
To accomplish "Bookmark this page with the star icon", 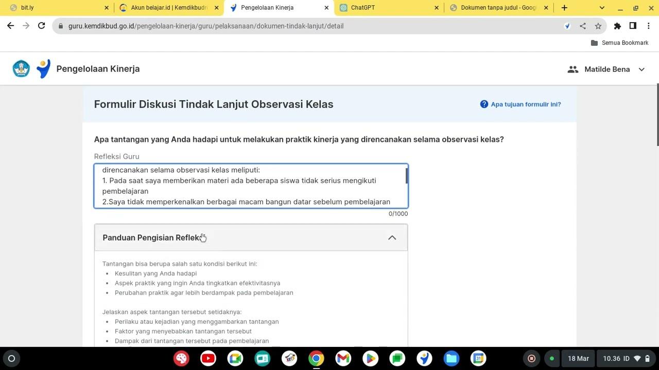I will tap(598, 26).
